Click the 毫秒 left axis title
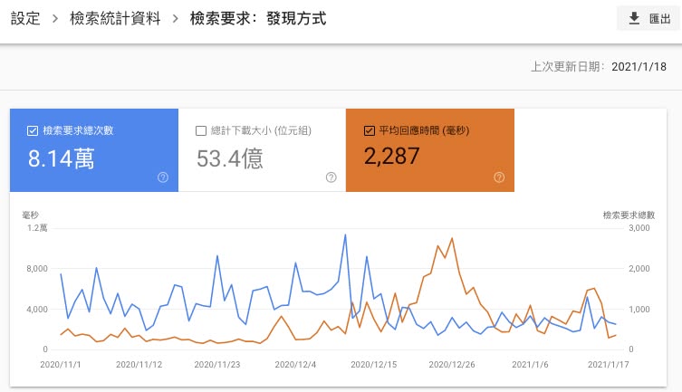The image size is (682, 392). pyautogui.click(x=31, y=215)
